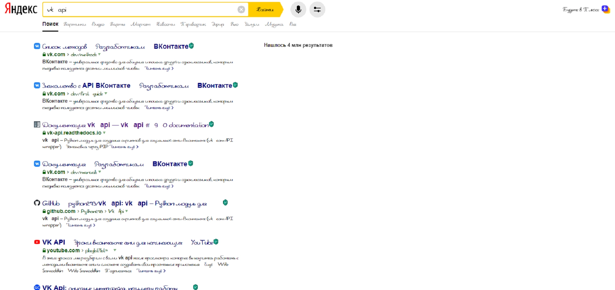Click the Yandex Plus icon at top right
This screenshot has height=290, width=615.
[x=605, y=9]
